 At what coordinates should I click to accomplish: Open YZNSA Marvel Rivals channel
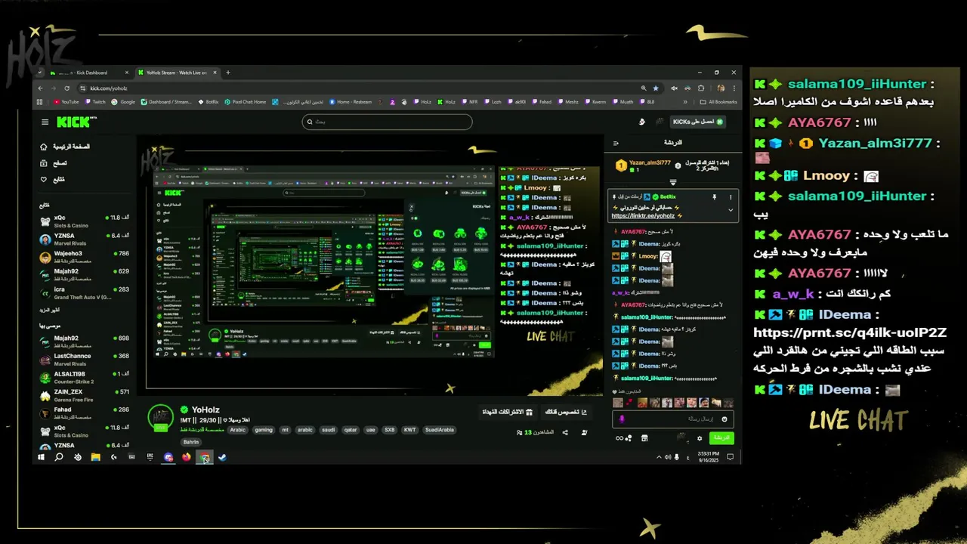tap(85, 239)
